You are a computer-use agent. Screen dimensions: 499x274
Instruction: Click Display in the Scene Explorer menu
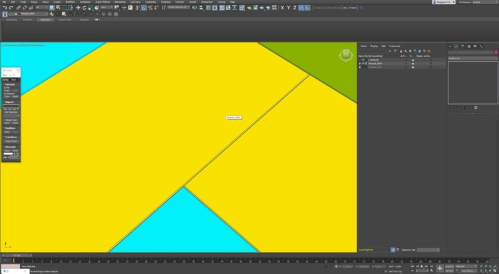coord(373,46)
